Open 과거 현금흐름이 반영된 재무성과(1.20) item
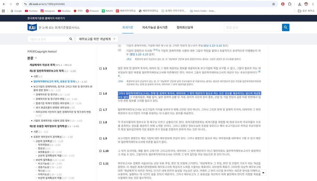The height and width of the screenshot is (181, 317). pyautogui.click(x=55, y=108)
